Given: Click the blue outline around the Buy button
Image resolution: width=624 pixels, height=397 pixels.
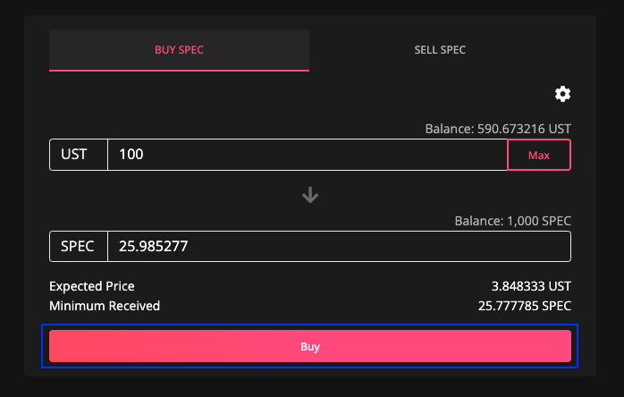Looking at the screenshot, I should click(309, 325).
